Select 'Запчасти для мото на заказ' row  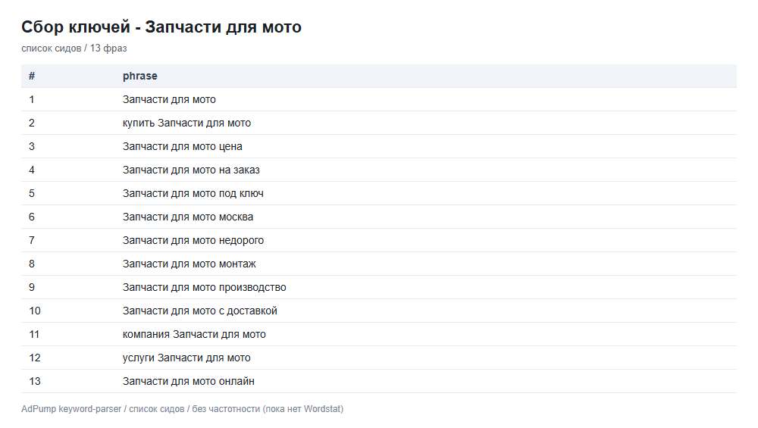(378, 170)
